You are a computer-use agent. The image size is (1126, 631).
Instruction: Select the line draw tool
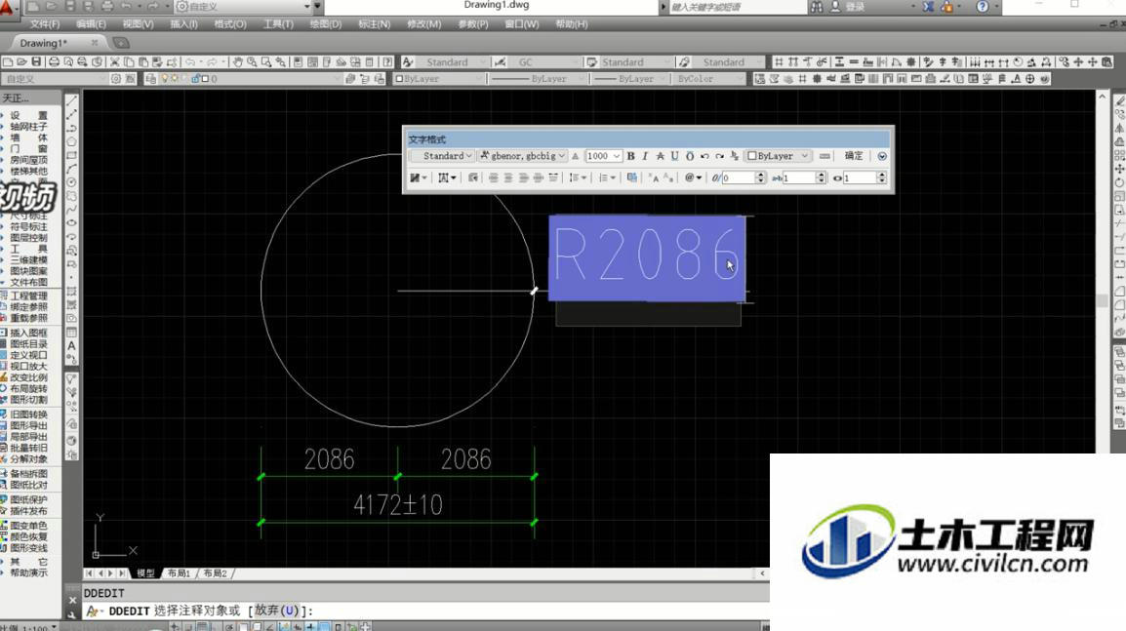(72, 101)
